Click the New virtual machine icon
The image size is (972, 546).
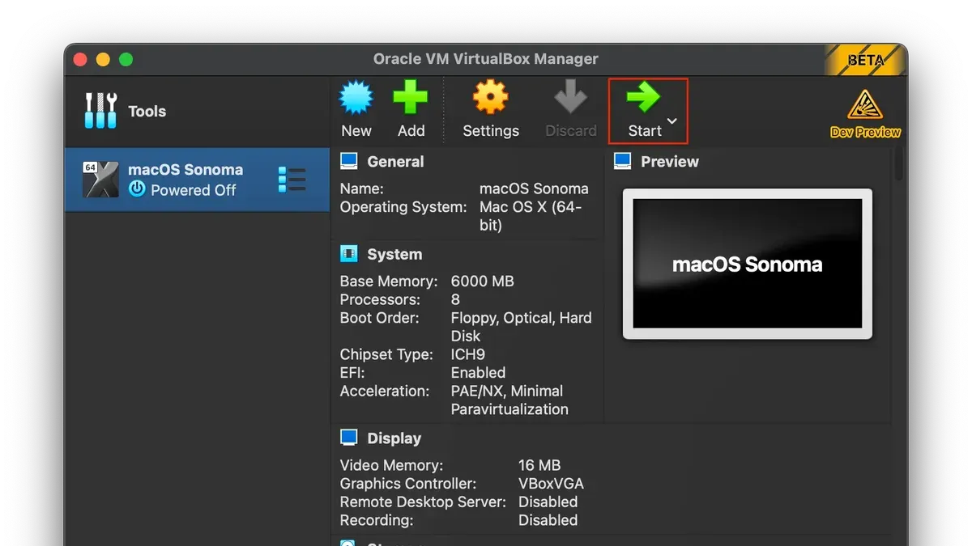click(356, 99)
